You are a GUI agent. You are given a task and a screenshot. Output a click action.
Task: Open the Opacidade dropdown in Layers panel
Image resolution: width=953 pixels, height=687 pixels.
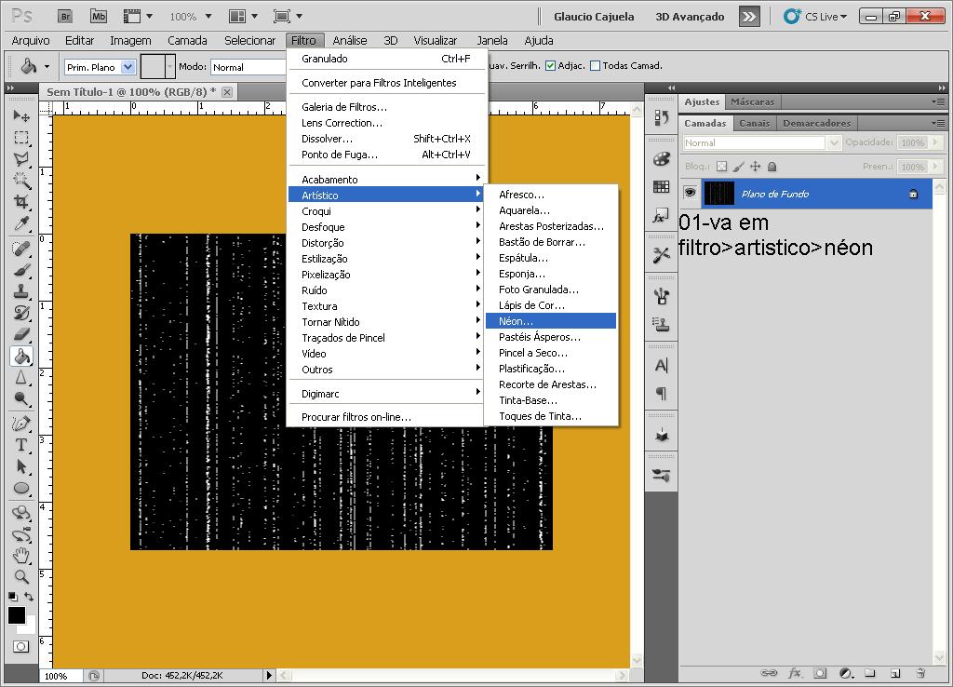pyautogui.click(x=935, y=142)
